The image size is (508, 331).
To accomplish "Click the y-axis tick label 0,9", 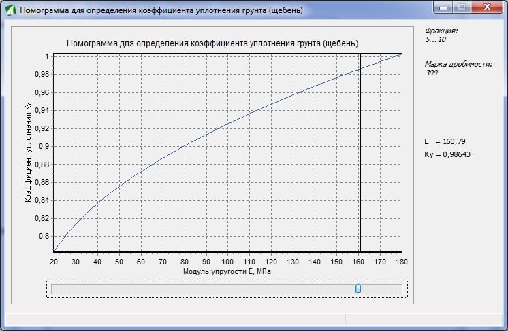I will click(44, 146).
